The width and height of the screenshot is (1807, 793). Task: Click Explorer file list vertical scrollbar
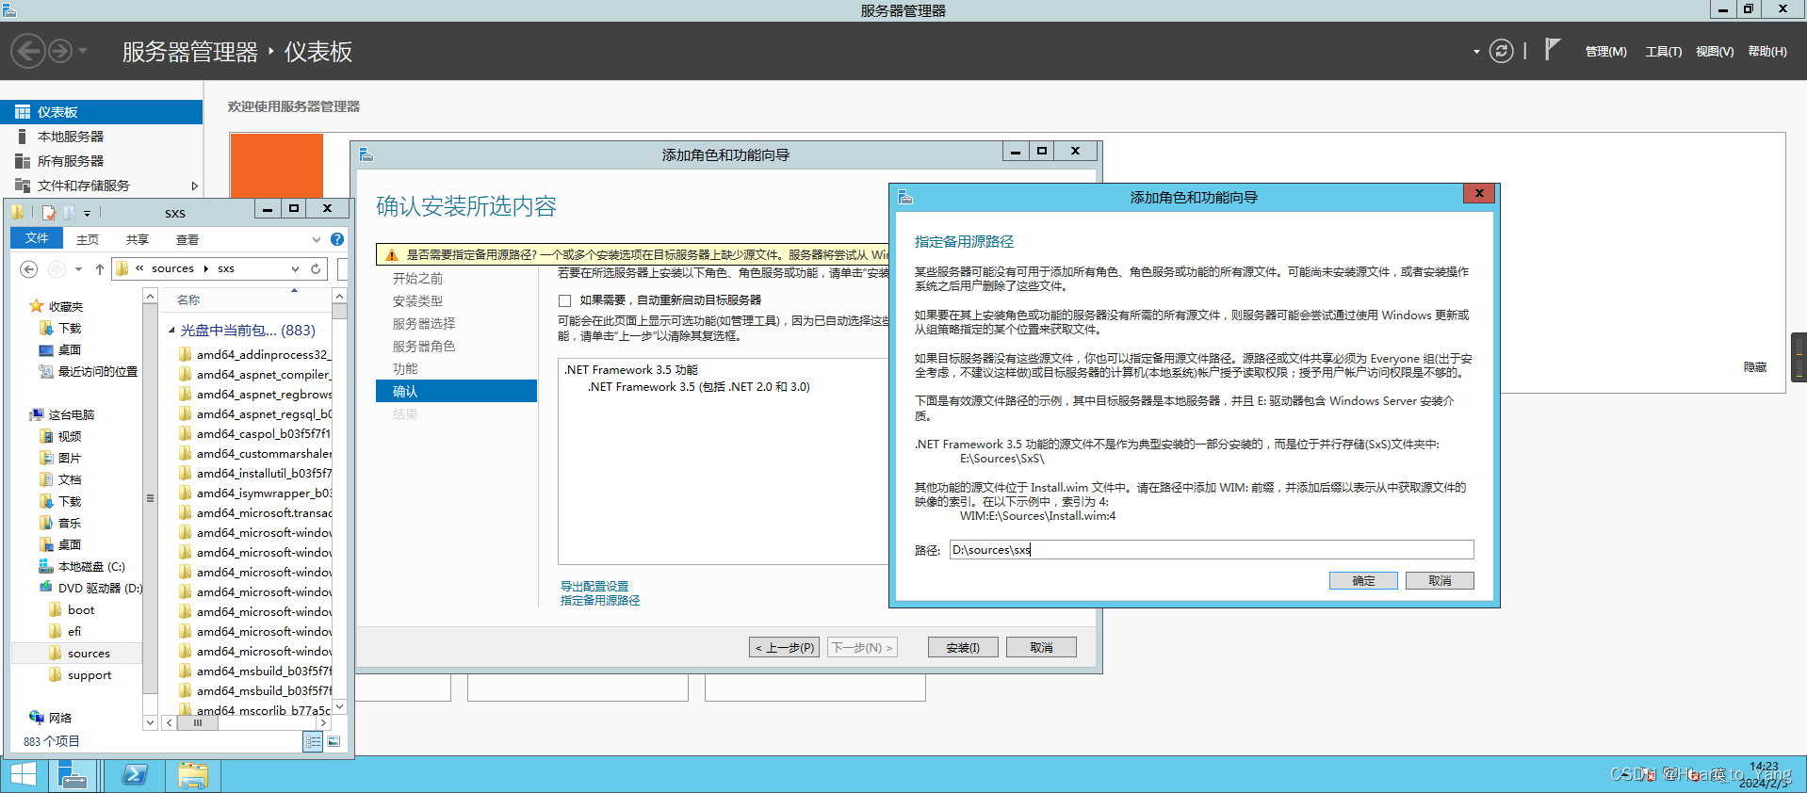click(339, 502)
